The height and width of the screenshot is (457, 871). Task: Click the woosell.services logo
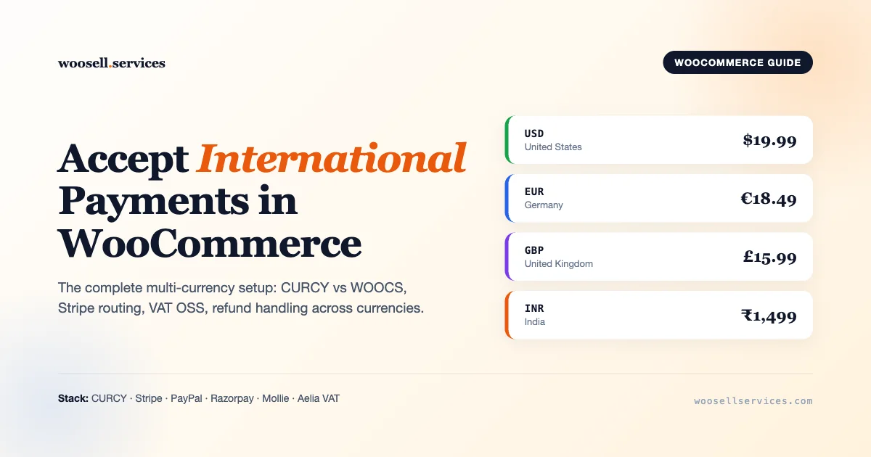point(111,63)
